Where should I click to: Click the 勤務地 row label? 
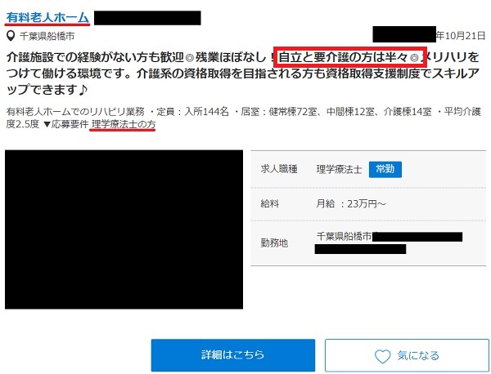274,243
